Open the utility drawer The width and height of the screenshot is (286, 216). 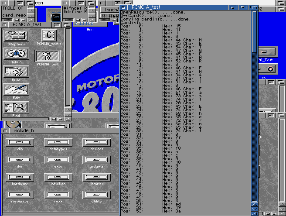(96, 195)
